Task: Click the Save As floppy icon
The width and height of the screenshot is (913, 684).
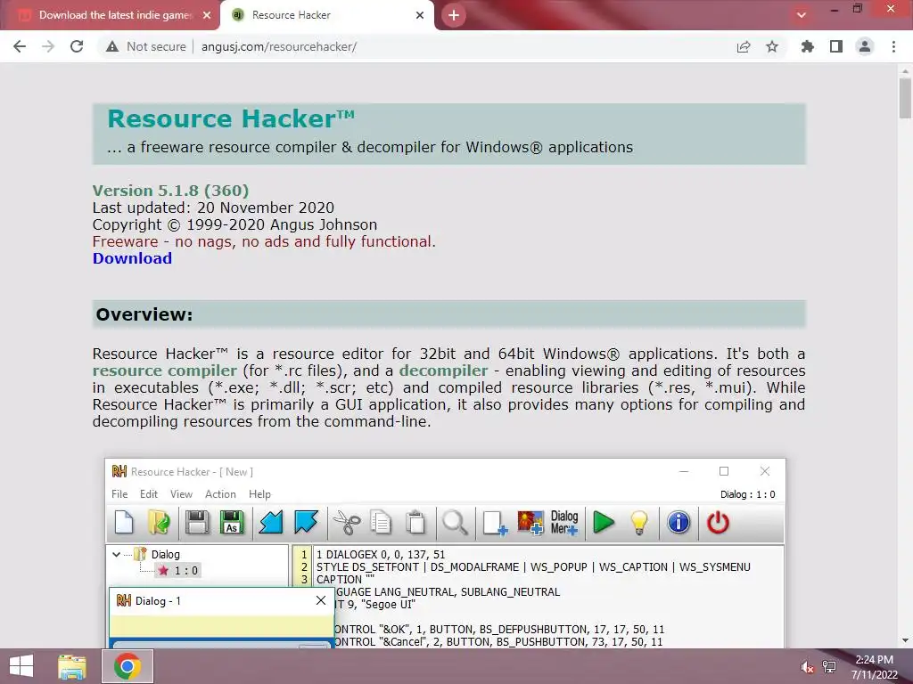Action: pyautogui.click(x=232, y=522)
